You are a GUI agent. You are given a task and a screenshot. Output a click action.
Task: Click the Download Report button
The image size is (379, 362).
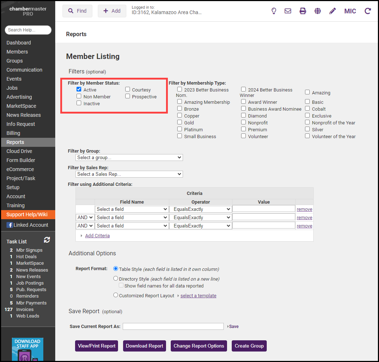(x=144, y=346)
